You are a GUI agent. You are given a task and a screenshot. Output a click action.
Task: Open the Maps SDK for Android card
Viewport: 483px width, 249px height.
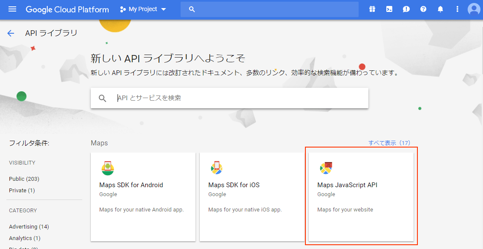(x=143, y=197)
